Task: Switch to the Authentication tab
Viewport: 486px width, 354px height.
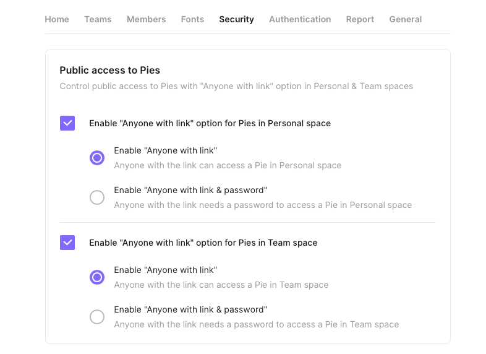Action: click(x=300, y=19)
